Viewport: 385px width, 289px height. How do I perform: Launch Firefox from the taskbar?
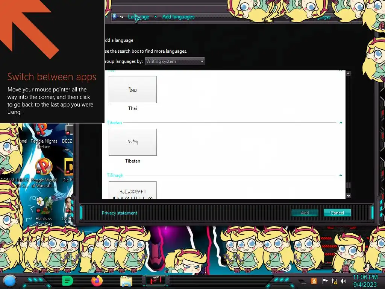97,280
